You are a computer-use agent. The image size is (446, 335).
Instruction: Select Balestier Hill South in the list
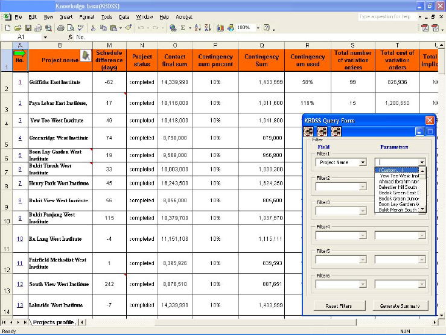(x=398, y=187)
